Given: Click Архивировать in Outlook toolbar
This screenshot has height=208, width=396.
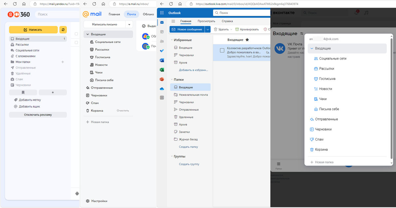Looking at the screenshot, I should pos(247,29).
